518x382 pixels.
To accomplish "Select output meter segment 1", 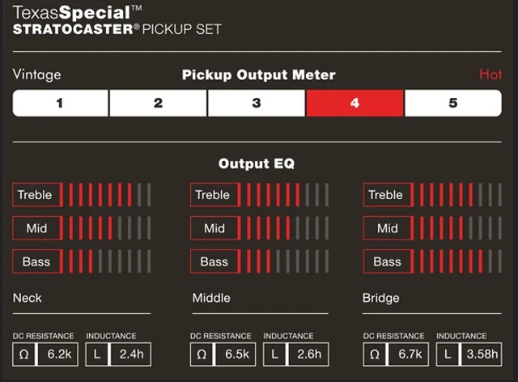I will 60,103.
